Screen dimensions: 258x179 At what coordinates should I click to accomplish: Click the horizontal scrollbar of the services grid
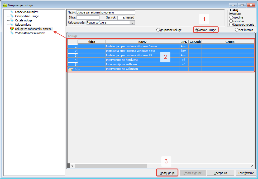point(111,166)
